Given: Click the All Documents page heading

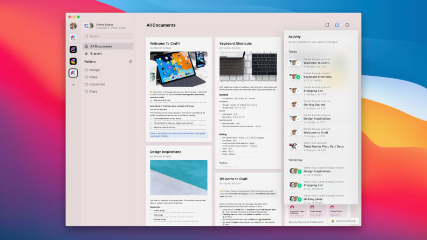Looking at the screenshot, I should pos(161,25).
